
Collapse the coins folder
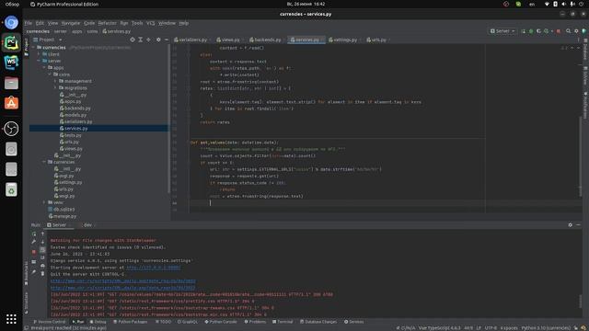click(x=50, y=74)
